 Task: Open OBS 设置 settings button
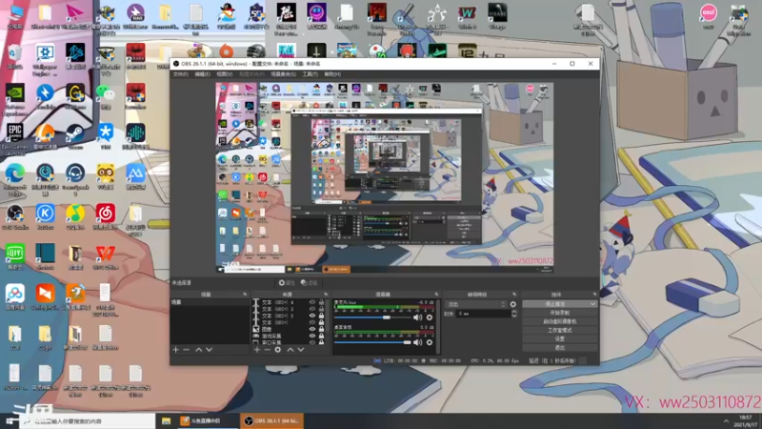point(559,339)
